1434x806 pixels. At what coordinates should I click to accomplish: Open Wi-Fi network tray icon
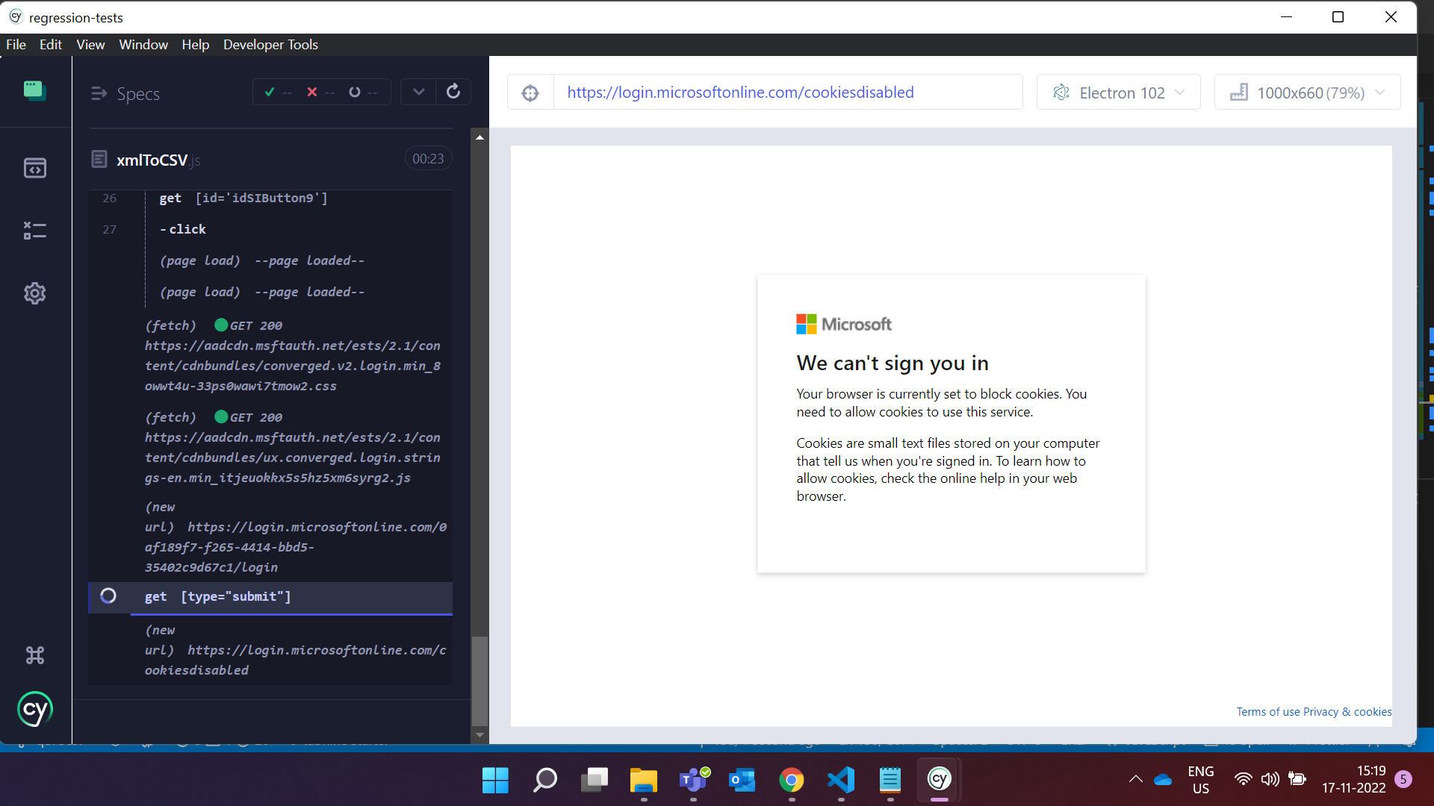(x=1243, y=779)
